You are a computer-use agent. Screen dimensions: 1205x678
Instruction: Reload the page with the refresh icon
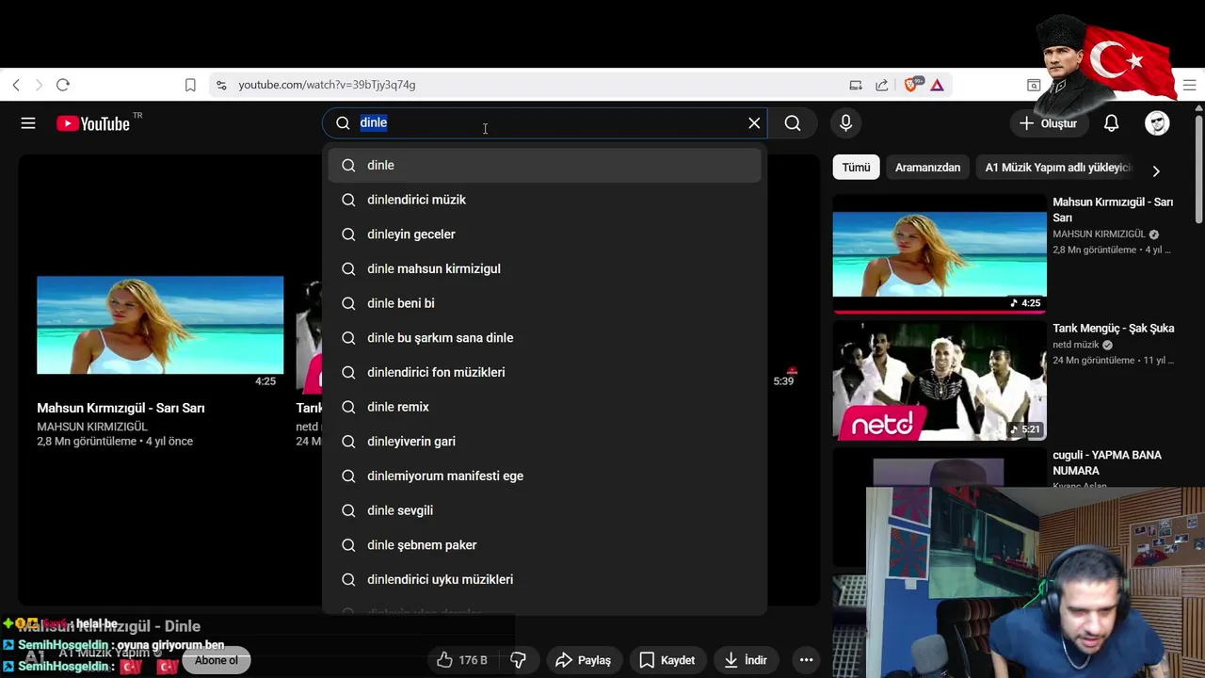click(63, 85)
